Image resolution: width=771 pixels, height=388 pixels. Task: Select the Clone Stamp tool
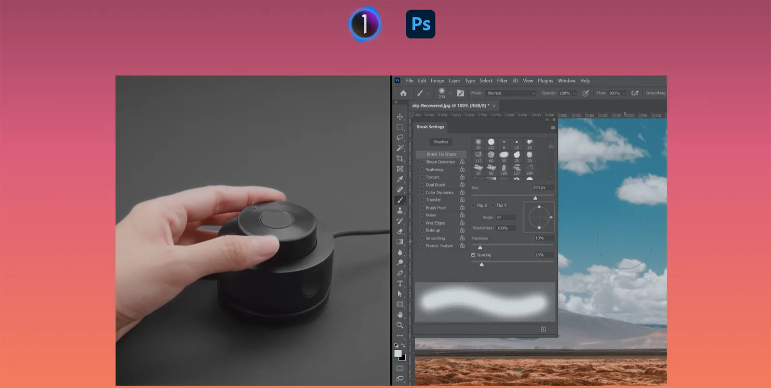click(x=400, y=211)
